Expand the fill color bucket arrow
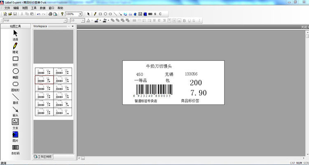 pos(108,21)
